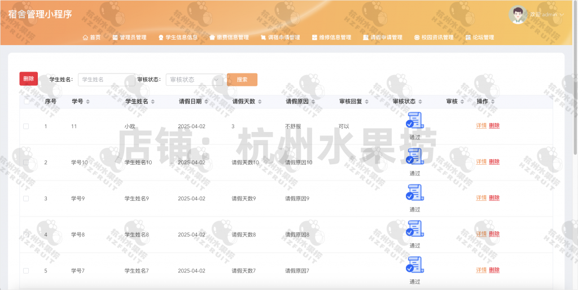Open 请假申请管理 menu
This screenshot has height=290, width=578.
click(383, 37)
